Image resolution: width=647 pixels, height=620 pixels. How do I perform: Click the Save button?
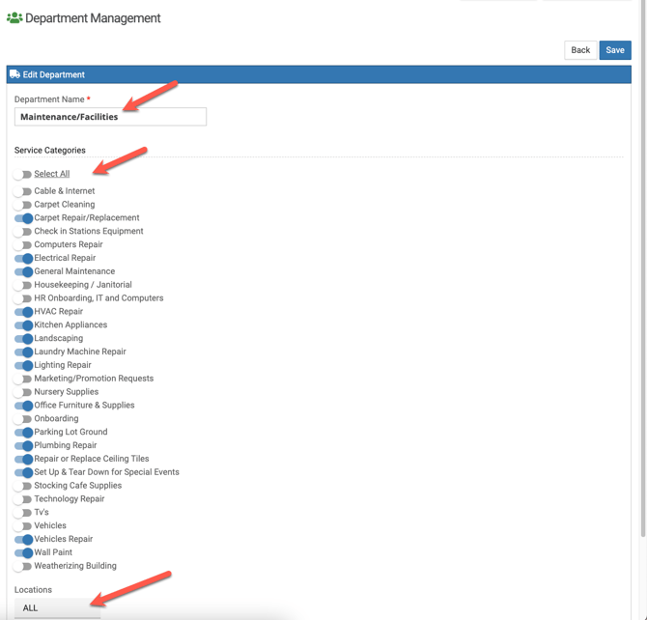pyautogui.click(x=614, y=50)
